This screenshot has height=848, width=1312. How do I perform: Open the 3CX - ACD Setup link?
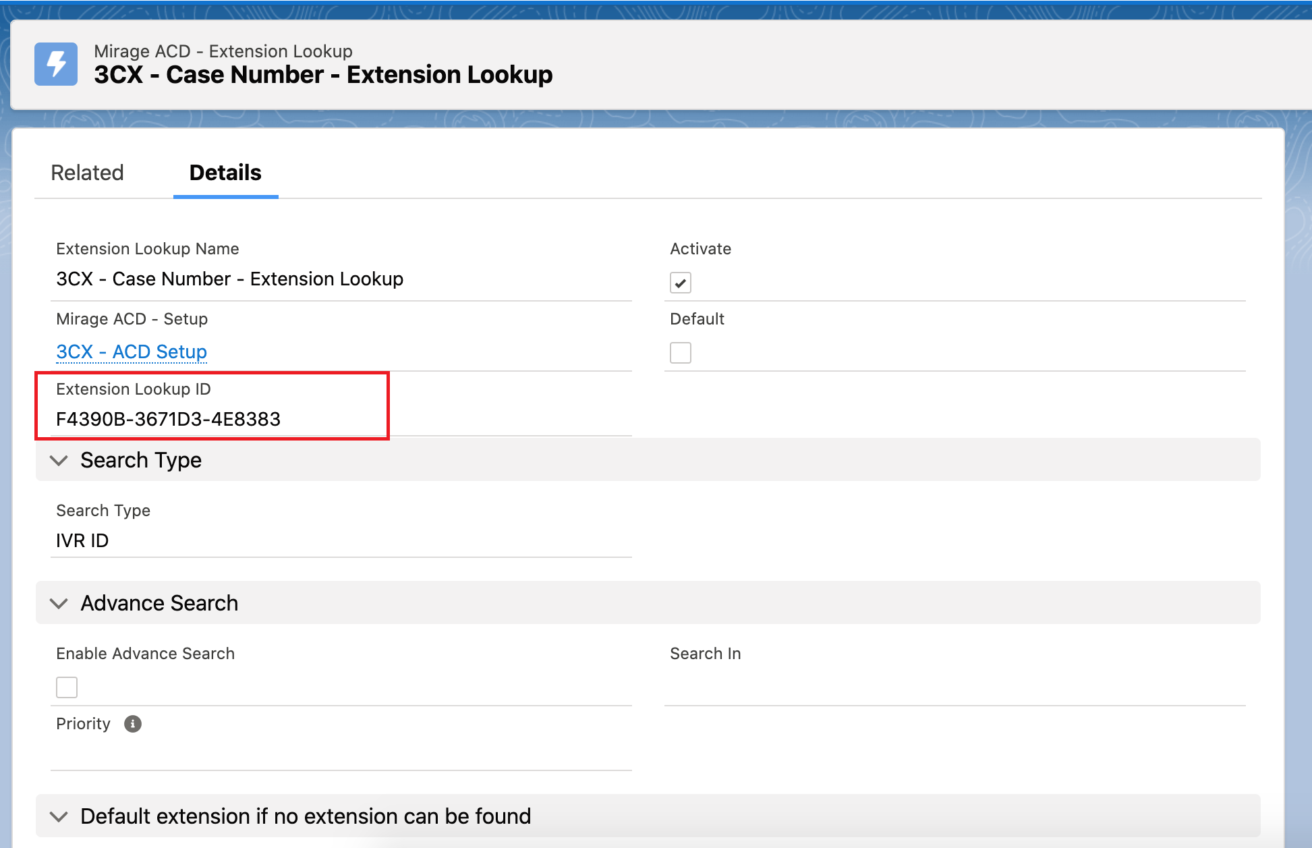pos(132,351)
